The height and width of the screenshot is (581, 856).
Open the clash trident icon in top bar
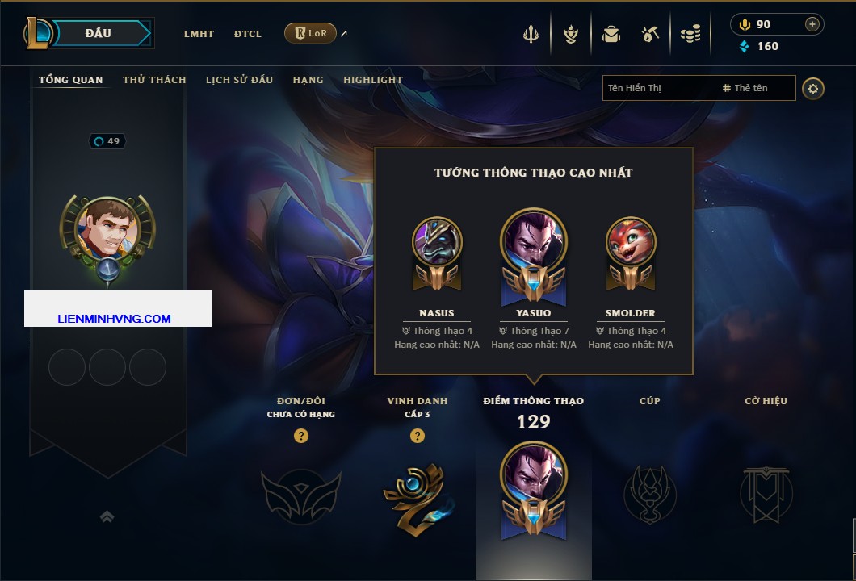click(x=531, y=34)
